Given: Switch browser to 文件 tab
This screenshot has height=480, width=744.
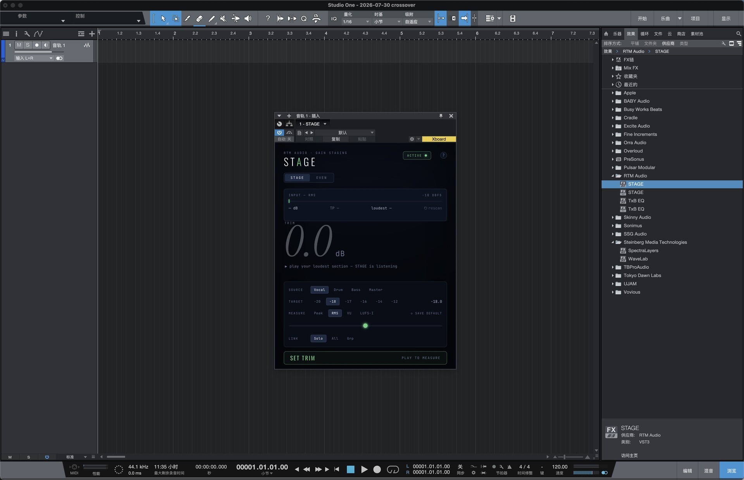Looking at the screenshot, I should tap(658, 34).
